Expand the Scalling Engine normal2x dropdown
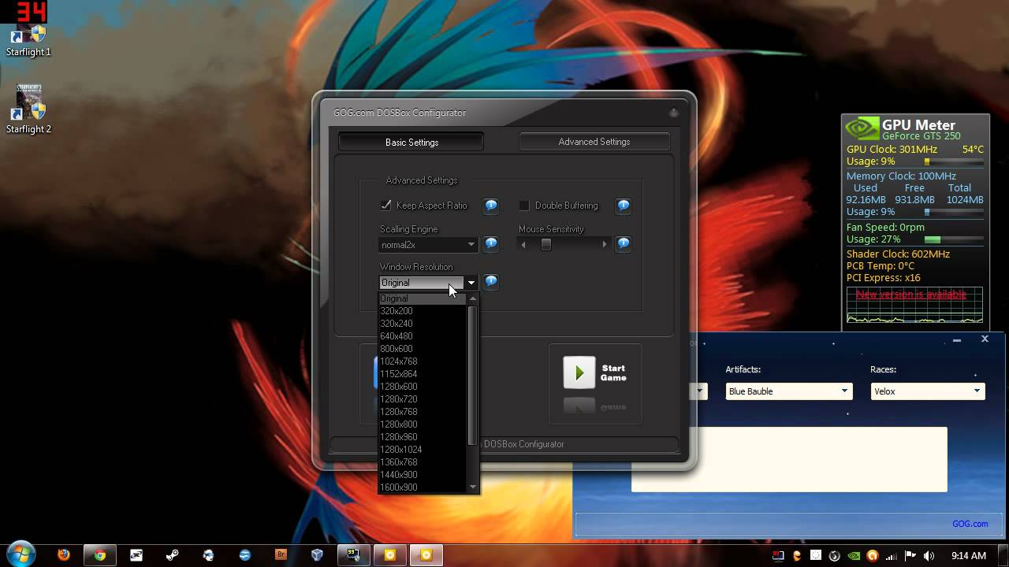 pos(429,245)
